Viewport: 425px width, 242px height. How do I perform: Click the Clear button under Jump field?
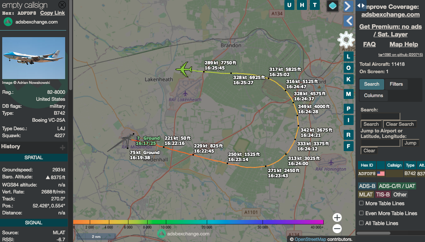[369, 151]
